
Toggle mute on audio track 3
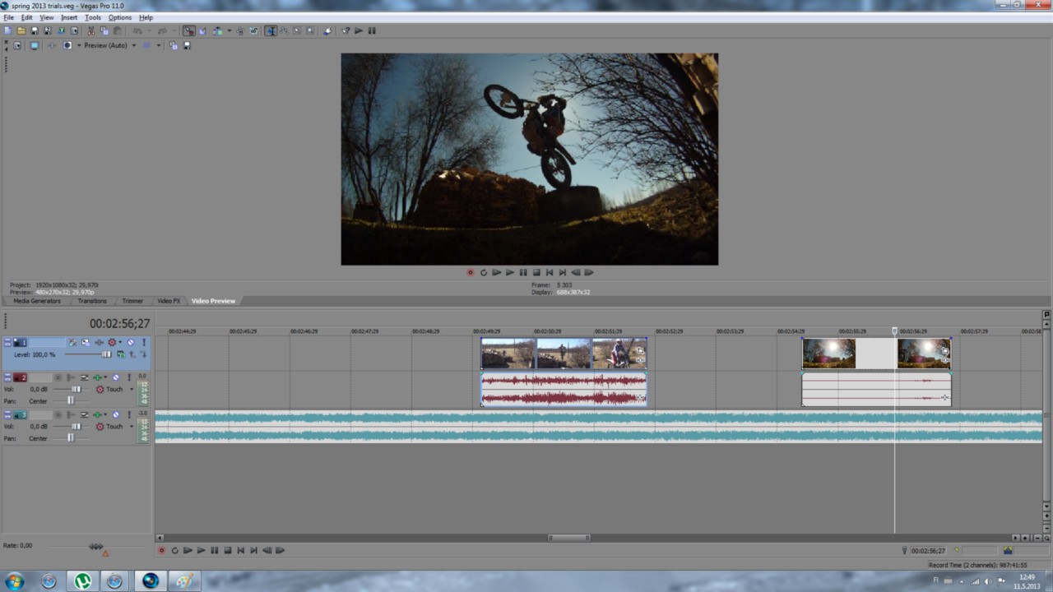(115, 414)
